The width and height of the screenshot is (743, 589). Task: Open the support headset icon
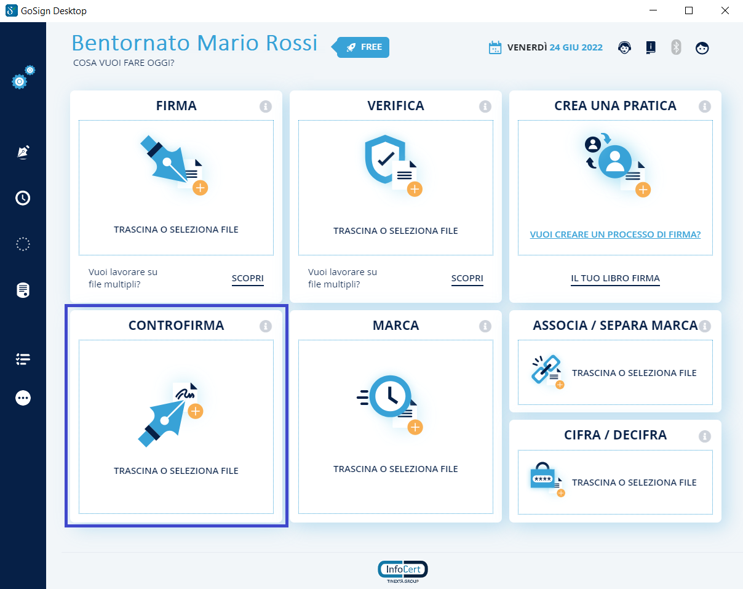coord(625,47)
